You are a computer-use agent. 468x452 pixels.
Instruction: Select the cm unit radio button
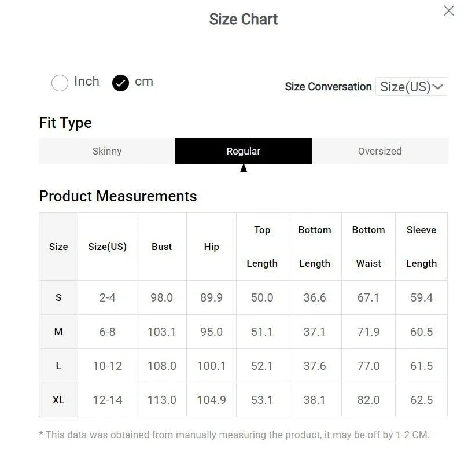[x=120, y=83]
